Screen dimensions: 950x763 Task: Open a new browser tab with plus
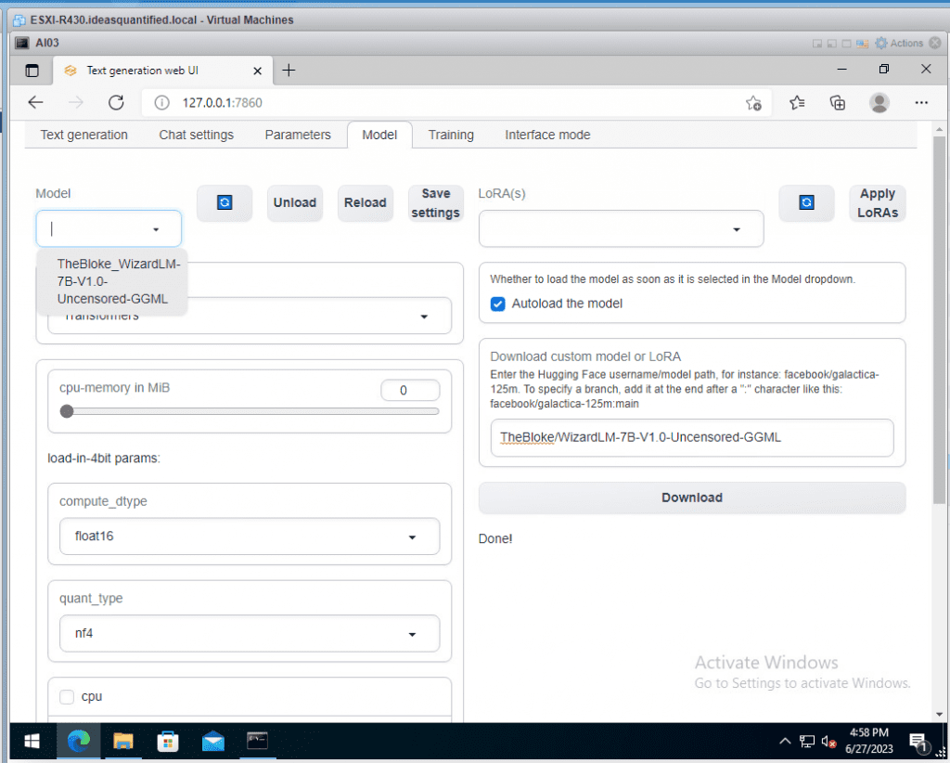pyautogui.click(x=289, y=71)
